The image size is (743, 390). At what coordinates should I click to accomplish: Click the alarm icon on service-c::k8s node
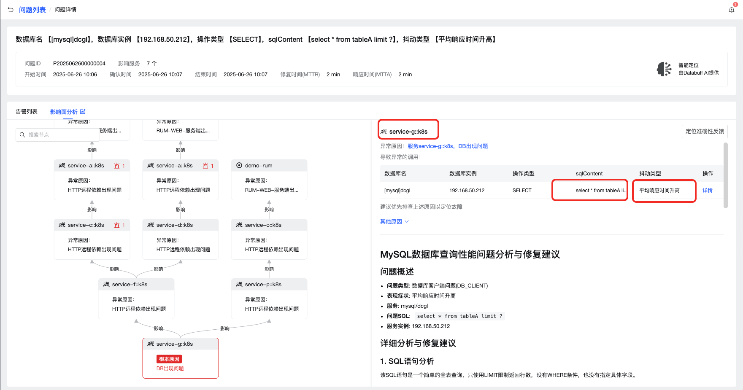pyautogui.click(x=117, y=225)
